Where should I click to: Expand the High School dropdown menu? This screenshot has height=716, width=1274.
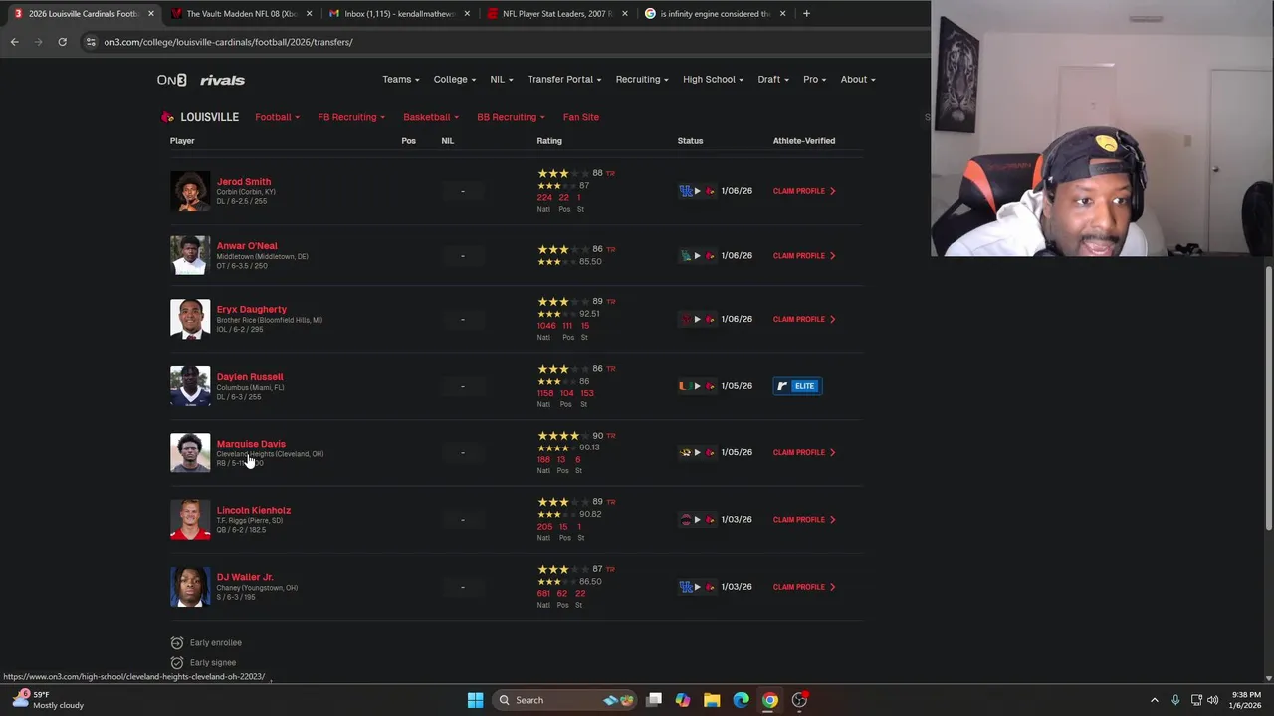[x=713, y=80]
